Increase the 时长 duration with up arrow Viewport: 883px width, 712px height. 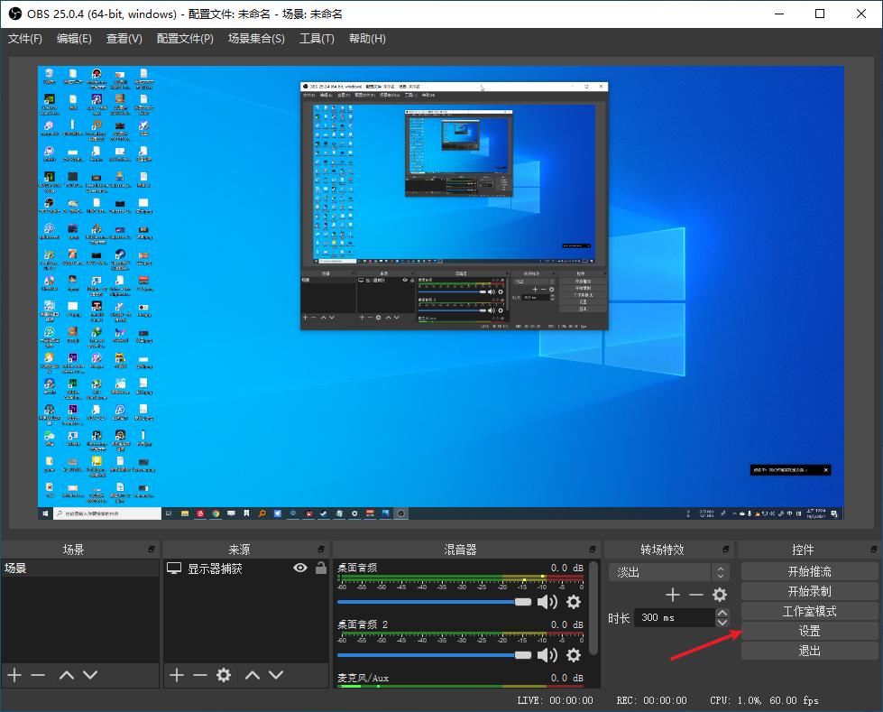[x=722, y=613]
